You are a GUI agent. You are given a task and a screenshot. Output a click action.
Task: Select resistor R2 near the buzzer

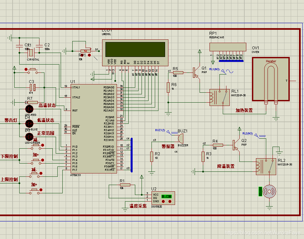[152, 157]
